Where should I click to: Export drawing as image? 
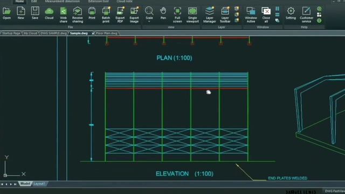pyautogui.click(x=134, y=15)
